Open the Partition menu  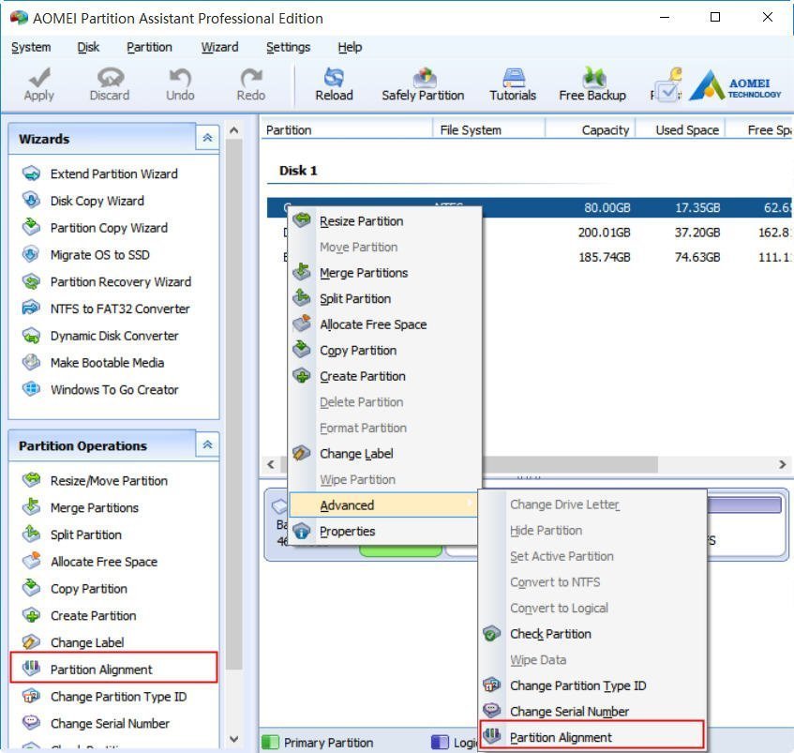pyautogui.click(x=149, y=47)
